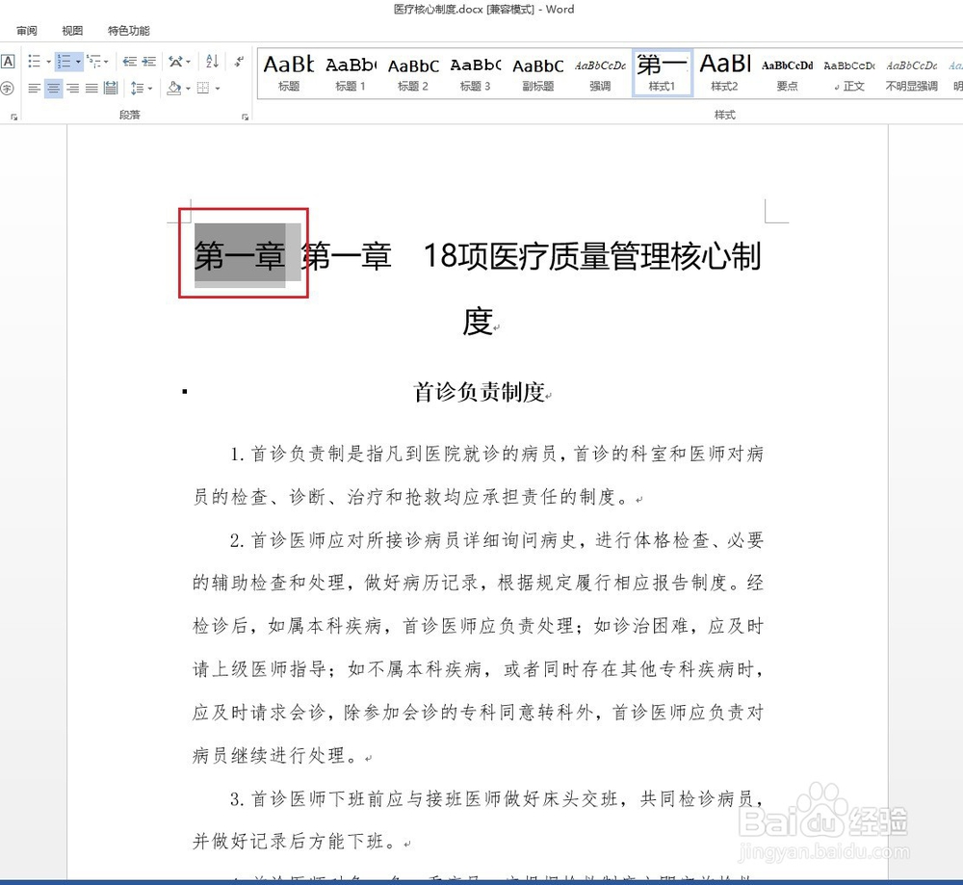
Task: Apply the 标题 style
Action: click(x=289, y=73)
